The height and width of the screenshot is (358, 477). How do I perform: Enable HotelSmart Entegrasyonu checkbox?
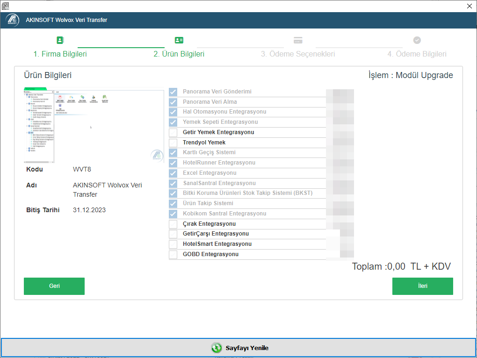[x=173, y=244]
